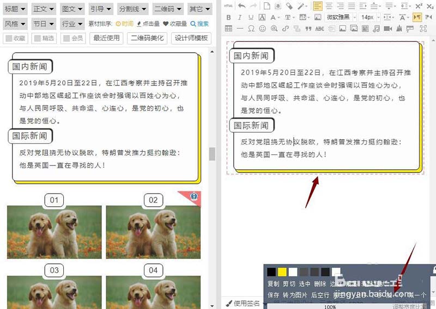Align text right
This screenshot has width=436, height=309.
pos(340,6)
